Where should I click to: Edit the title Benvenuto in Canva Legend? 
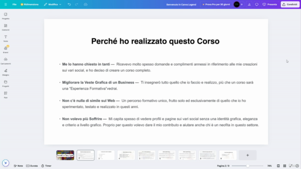[x=181, y=4]
